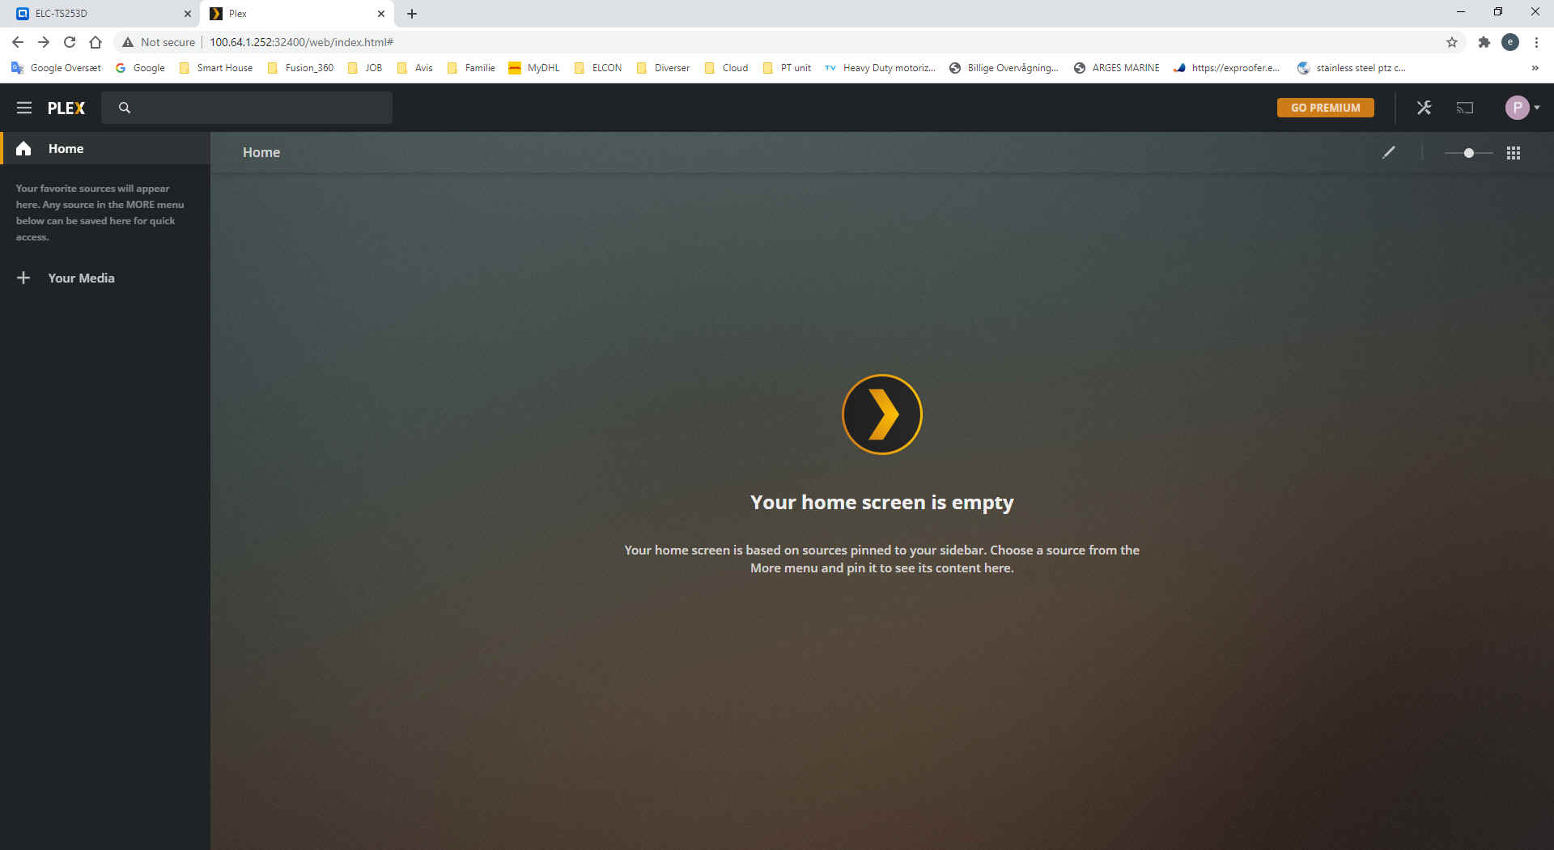
Task: Click the cast to device icon
Action: pyautogui.click(x=1465, y=108)
